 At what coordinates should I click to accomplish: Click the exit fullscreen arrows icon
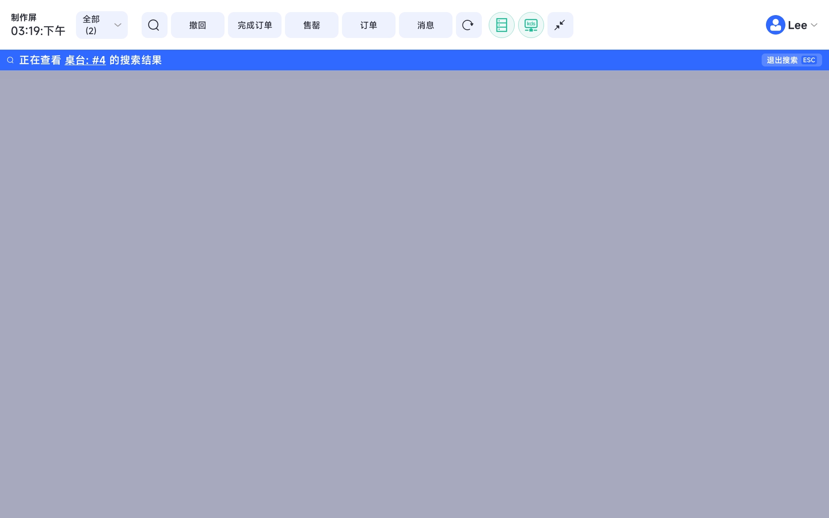coord(560,25)
